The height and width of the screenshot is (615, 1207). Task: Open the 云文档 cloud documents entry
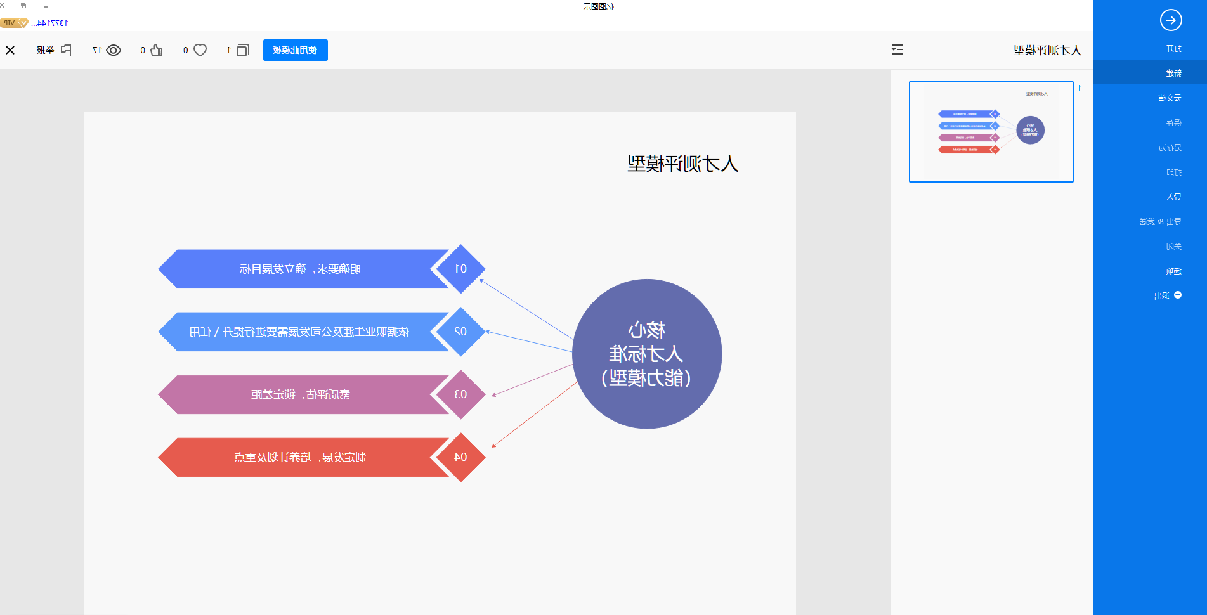[x=1170, y=98]
